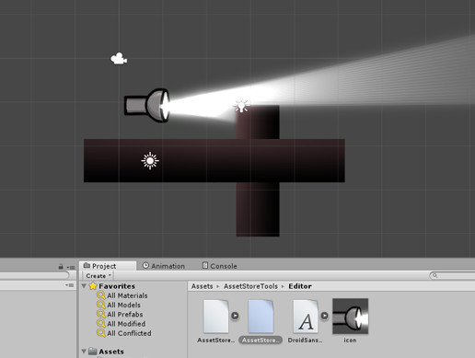Open the lower left panel options menu
This screenshot has height=358, width=475.
click(x=70, y=285)
